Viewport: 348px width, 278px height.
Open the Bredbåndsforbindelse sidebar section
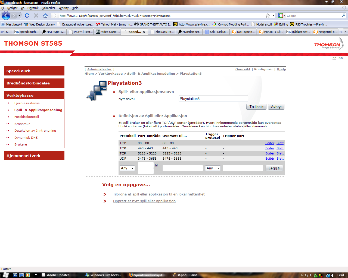(34, 83)
